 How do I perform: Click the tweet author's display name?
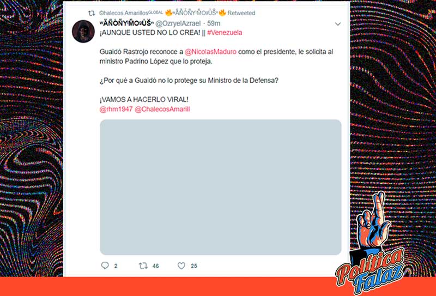coord(126,23)
